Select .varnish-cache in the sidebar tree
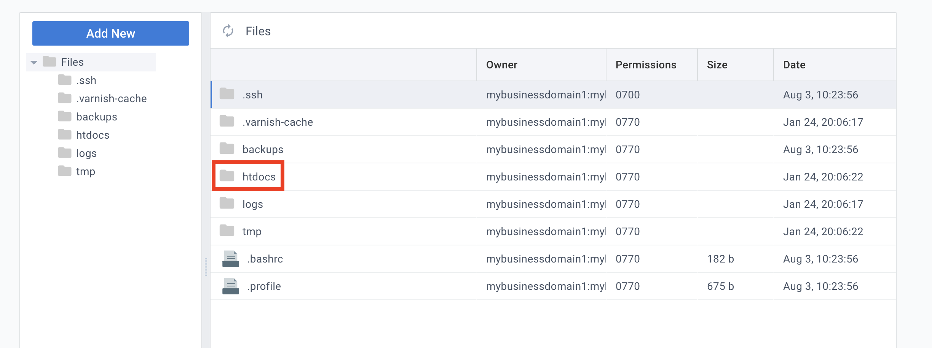The width and height of the screenshot is (932, 348). (x=111, y=99)
